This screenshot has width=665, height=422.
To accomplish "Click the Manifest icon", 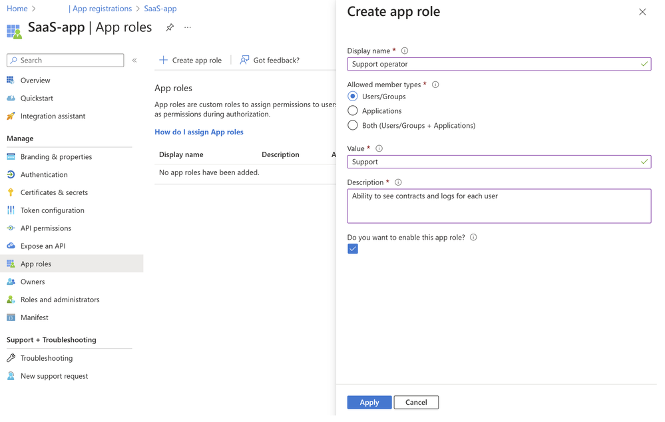I will pyautogui.click(x=11, y=317).
